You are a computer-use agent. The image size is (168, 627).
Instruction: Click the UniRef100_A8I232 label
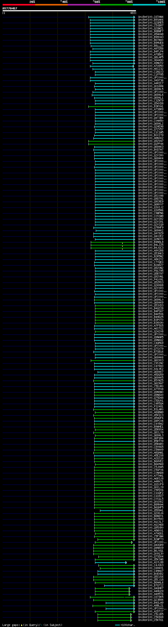(x=151, y=69)
